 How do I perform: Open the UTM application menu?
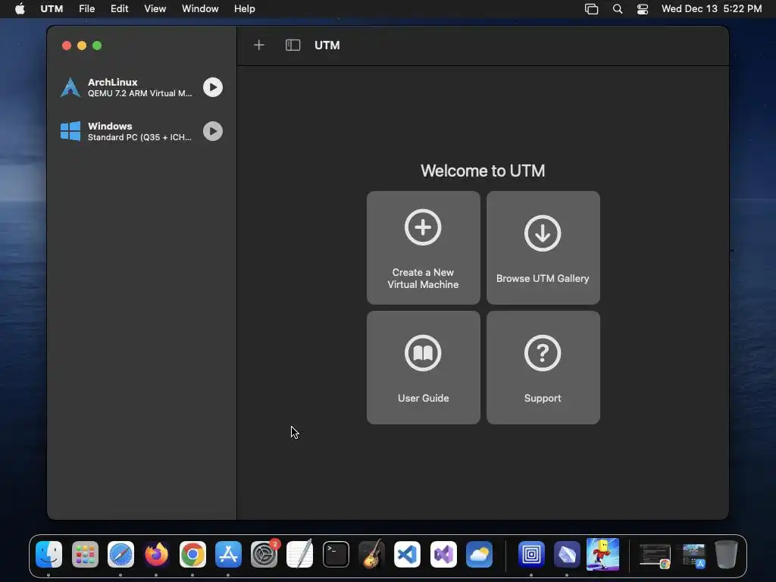[x=52, y=9]
